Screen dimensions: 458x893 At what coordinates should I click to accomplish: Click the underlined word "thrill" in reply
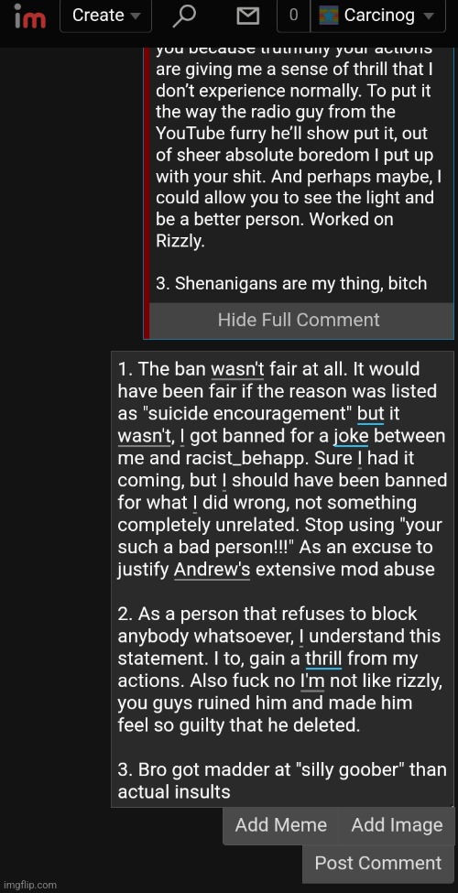(323, 659)
